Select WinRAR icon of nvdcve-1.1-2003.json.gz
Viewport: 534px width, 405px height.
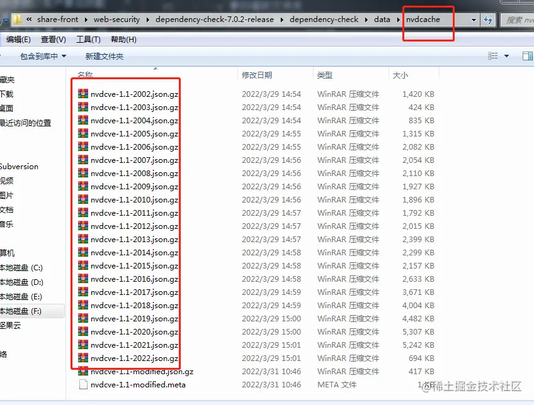(x=83, y=107)
